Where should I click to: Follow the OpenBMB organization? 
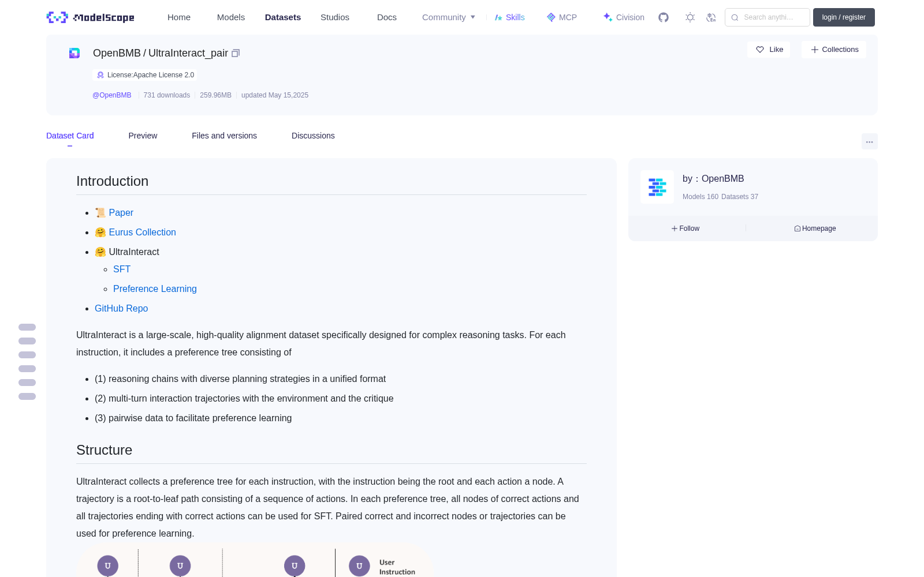click(x=685, y=228)
